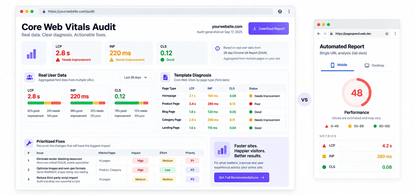Image resolution: width=414 pixels, height=195 pixels.
Task: Click the yourwebsite.com site name
Action: [227, 27]
